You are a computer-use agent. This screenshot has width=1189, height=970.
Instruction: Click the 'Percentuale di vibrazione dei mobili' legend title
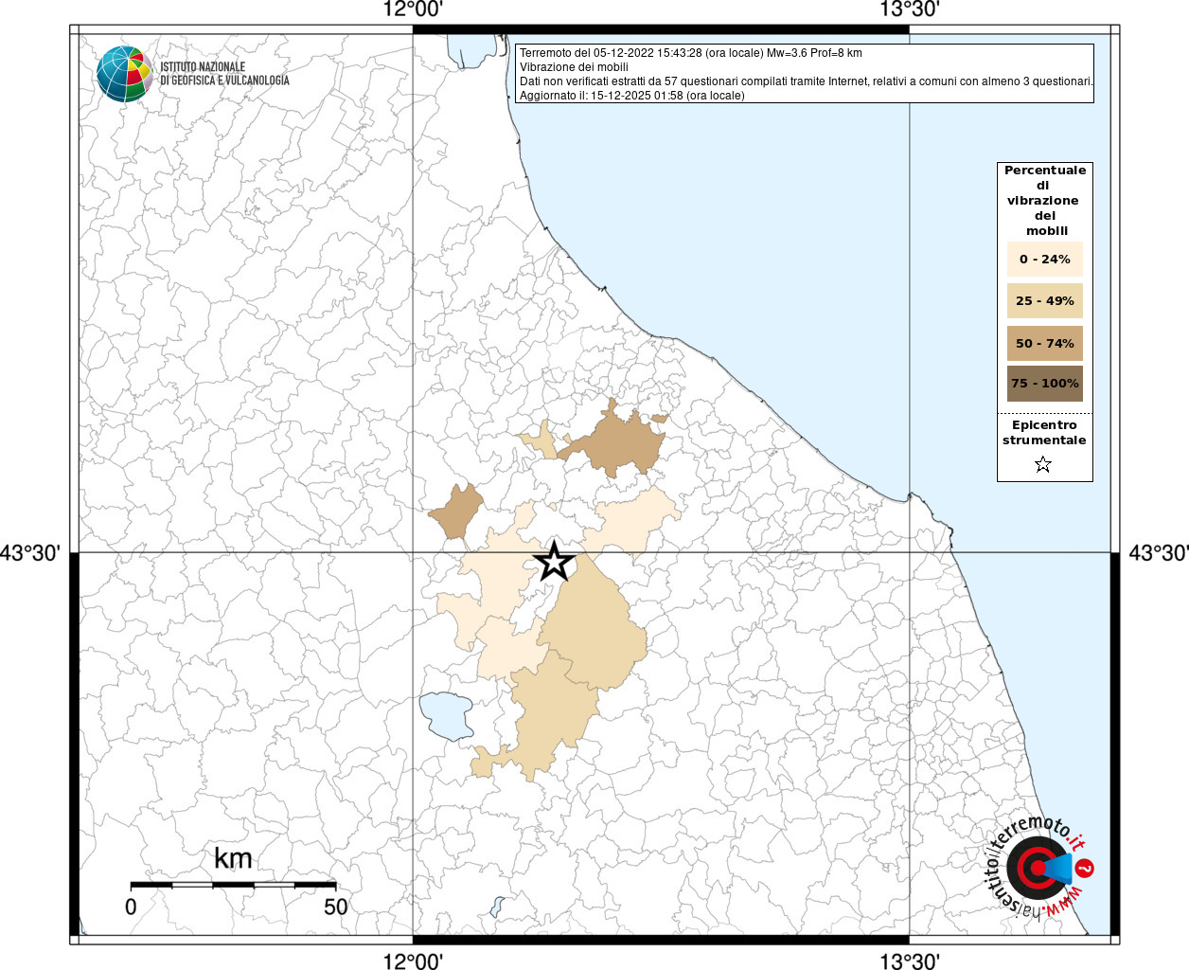pyautogui.click(x=1044, y=200)
